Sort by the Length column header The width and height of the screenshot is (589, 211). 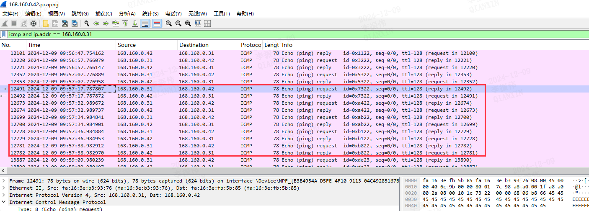tap(271, 45)
